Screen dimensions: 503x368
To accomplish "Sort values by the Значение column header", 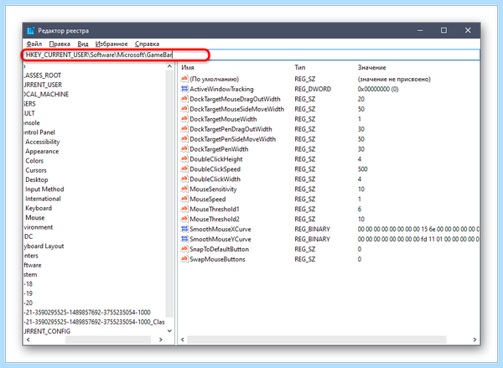I will click(x=371, y=67).
